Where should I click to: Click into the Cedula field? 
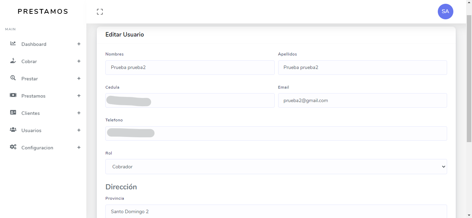(190, 100)
